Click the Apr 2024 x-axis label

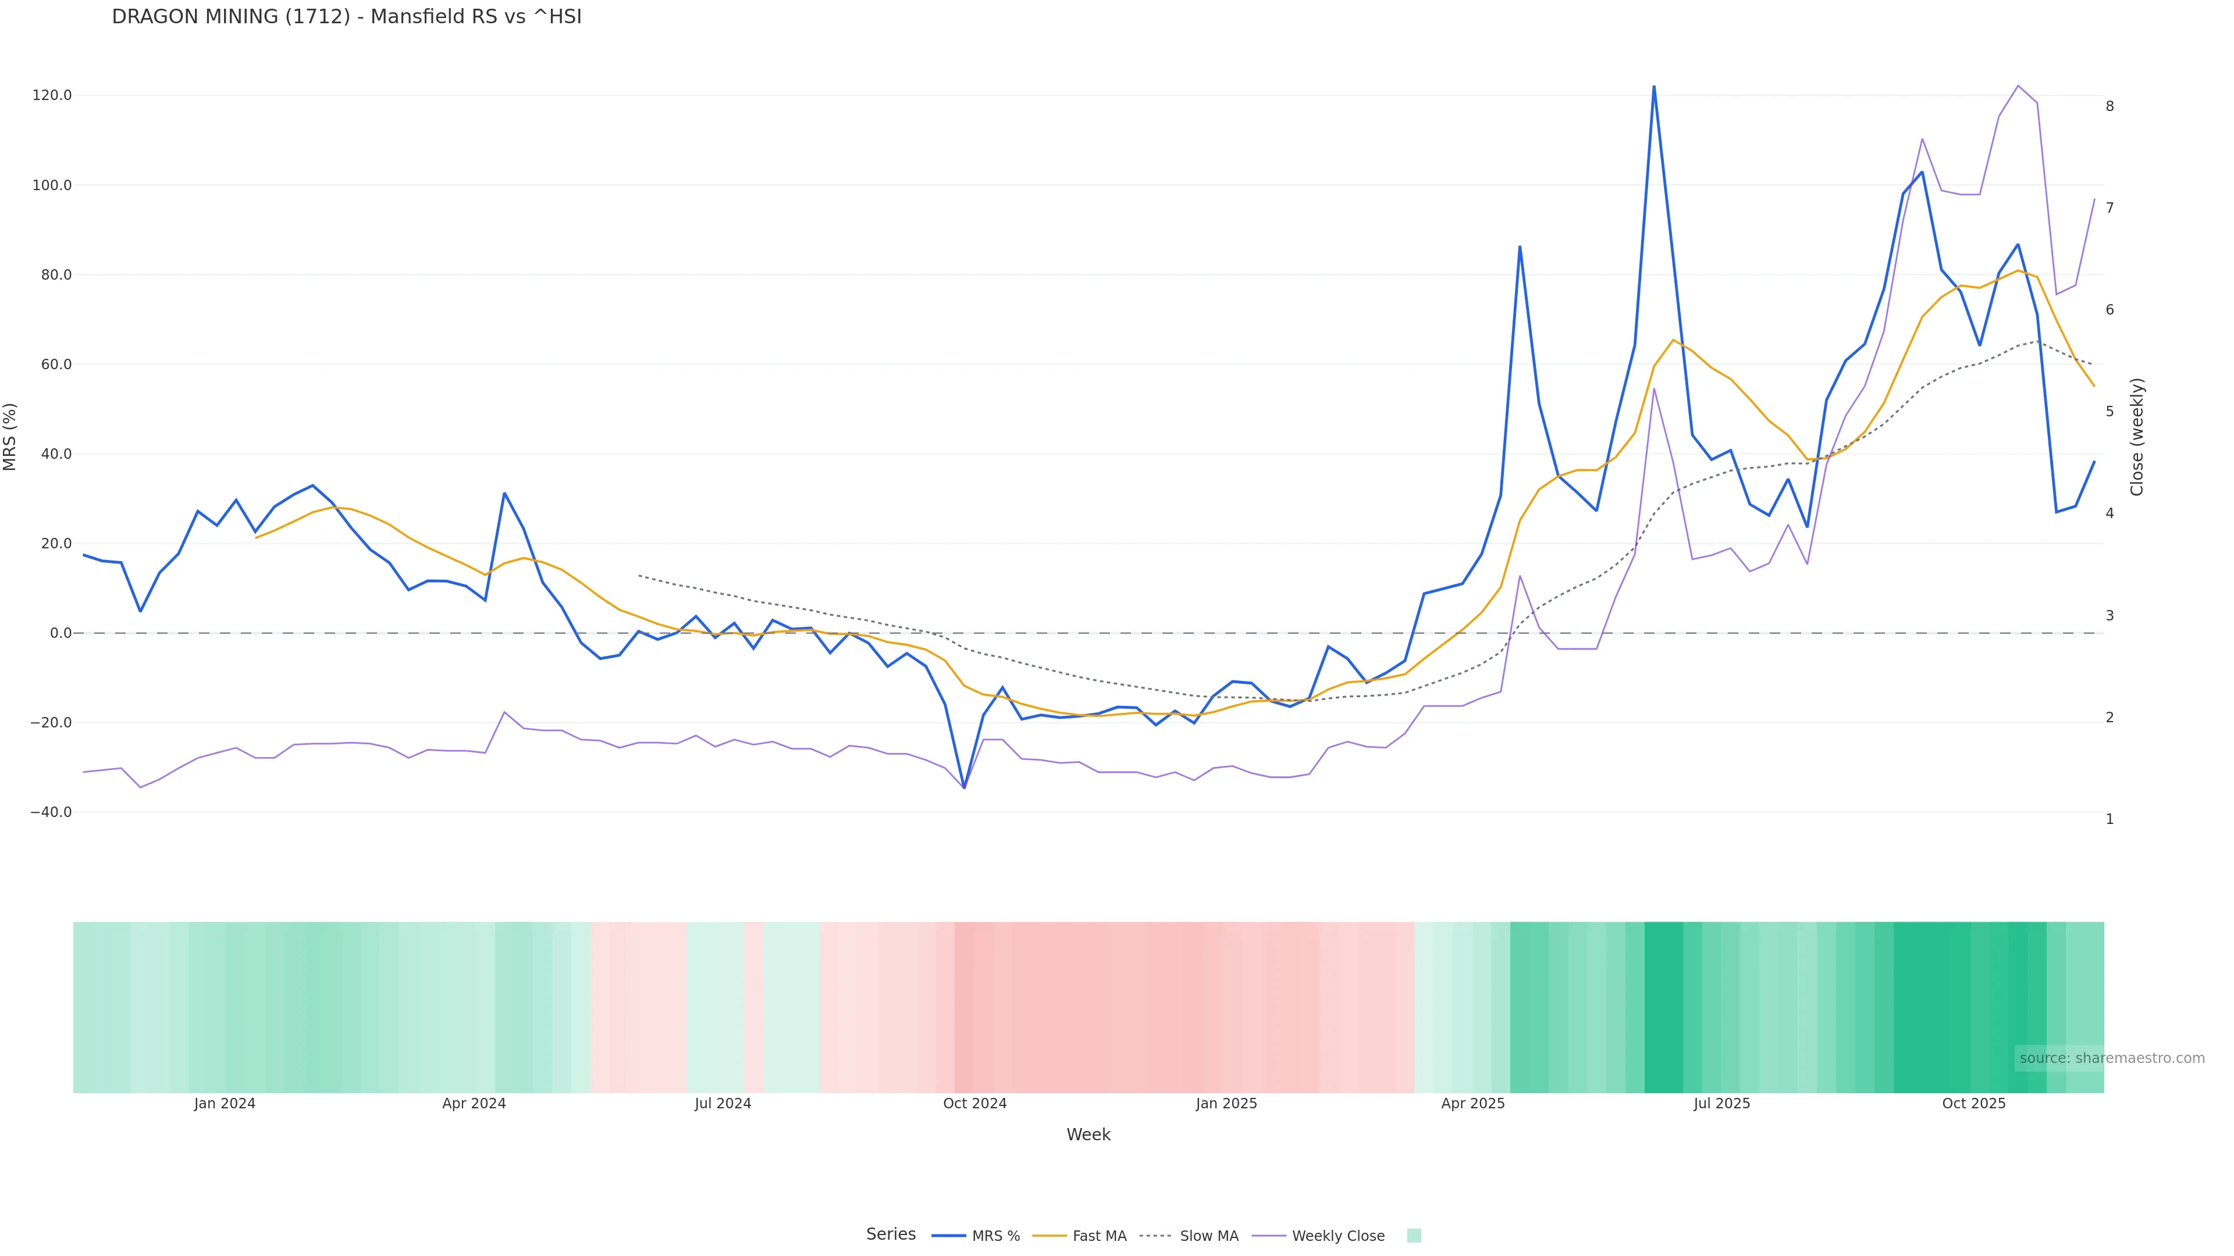pos(474,1104)
